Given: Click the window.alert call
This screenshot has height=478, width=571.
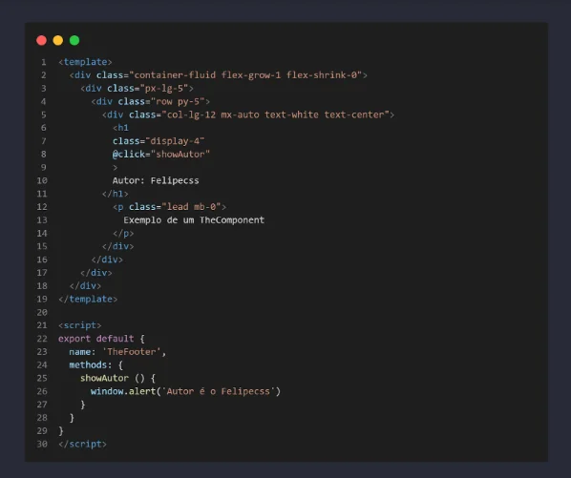Looking at the screenshot, I should [x=185, y=391].
